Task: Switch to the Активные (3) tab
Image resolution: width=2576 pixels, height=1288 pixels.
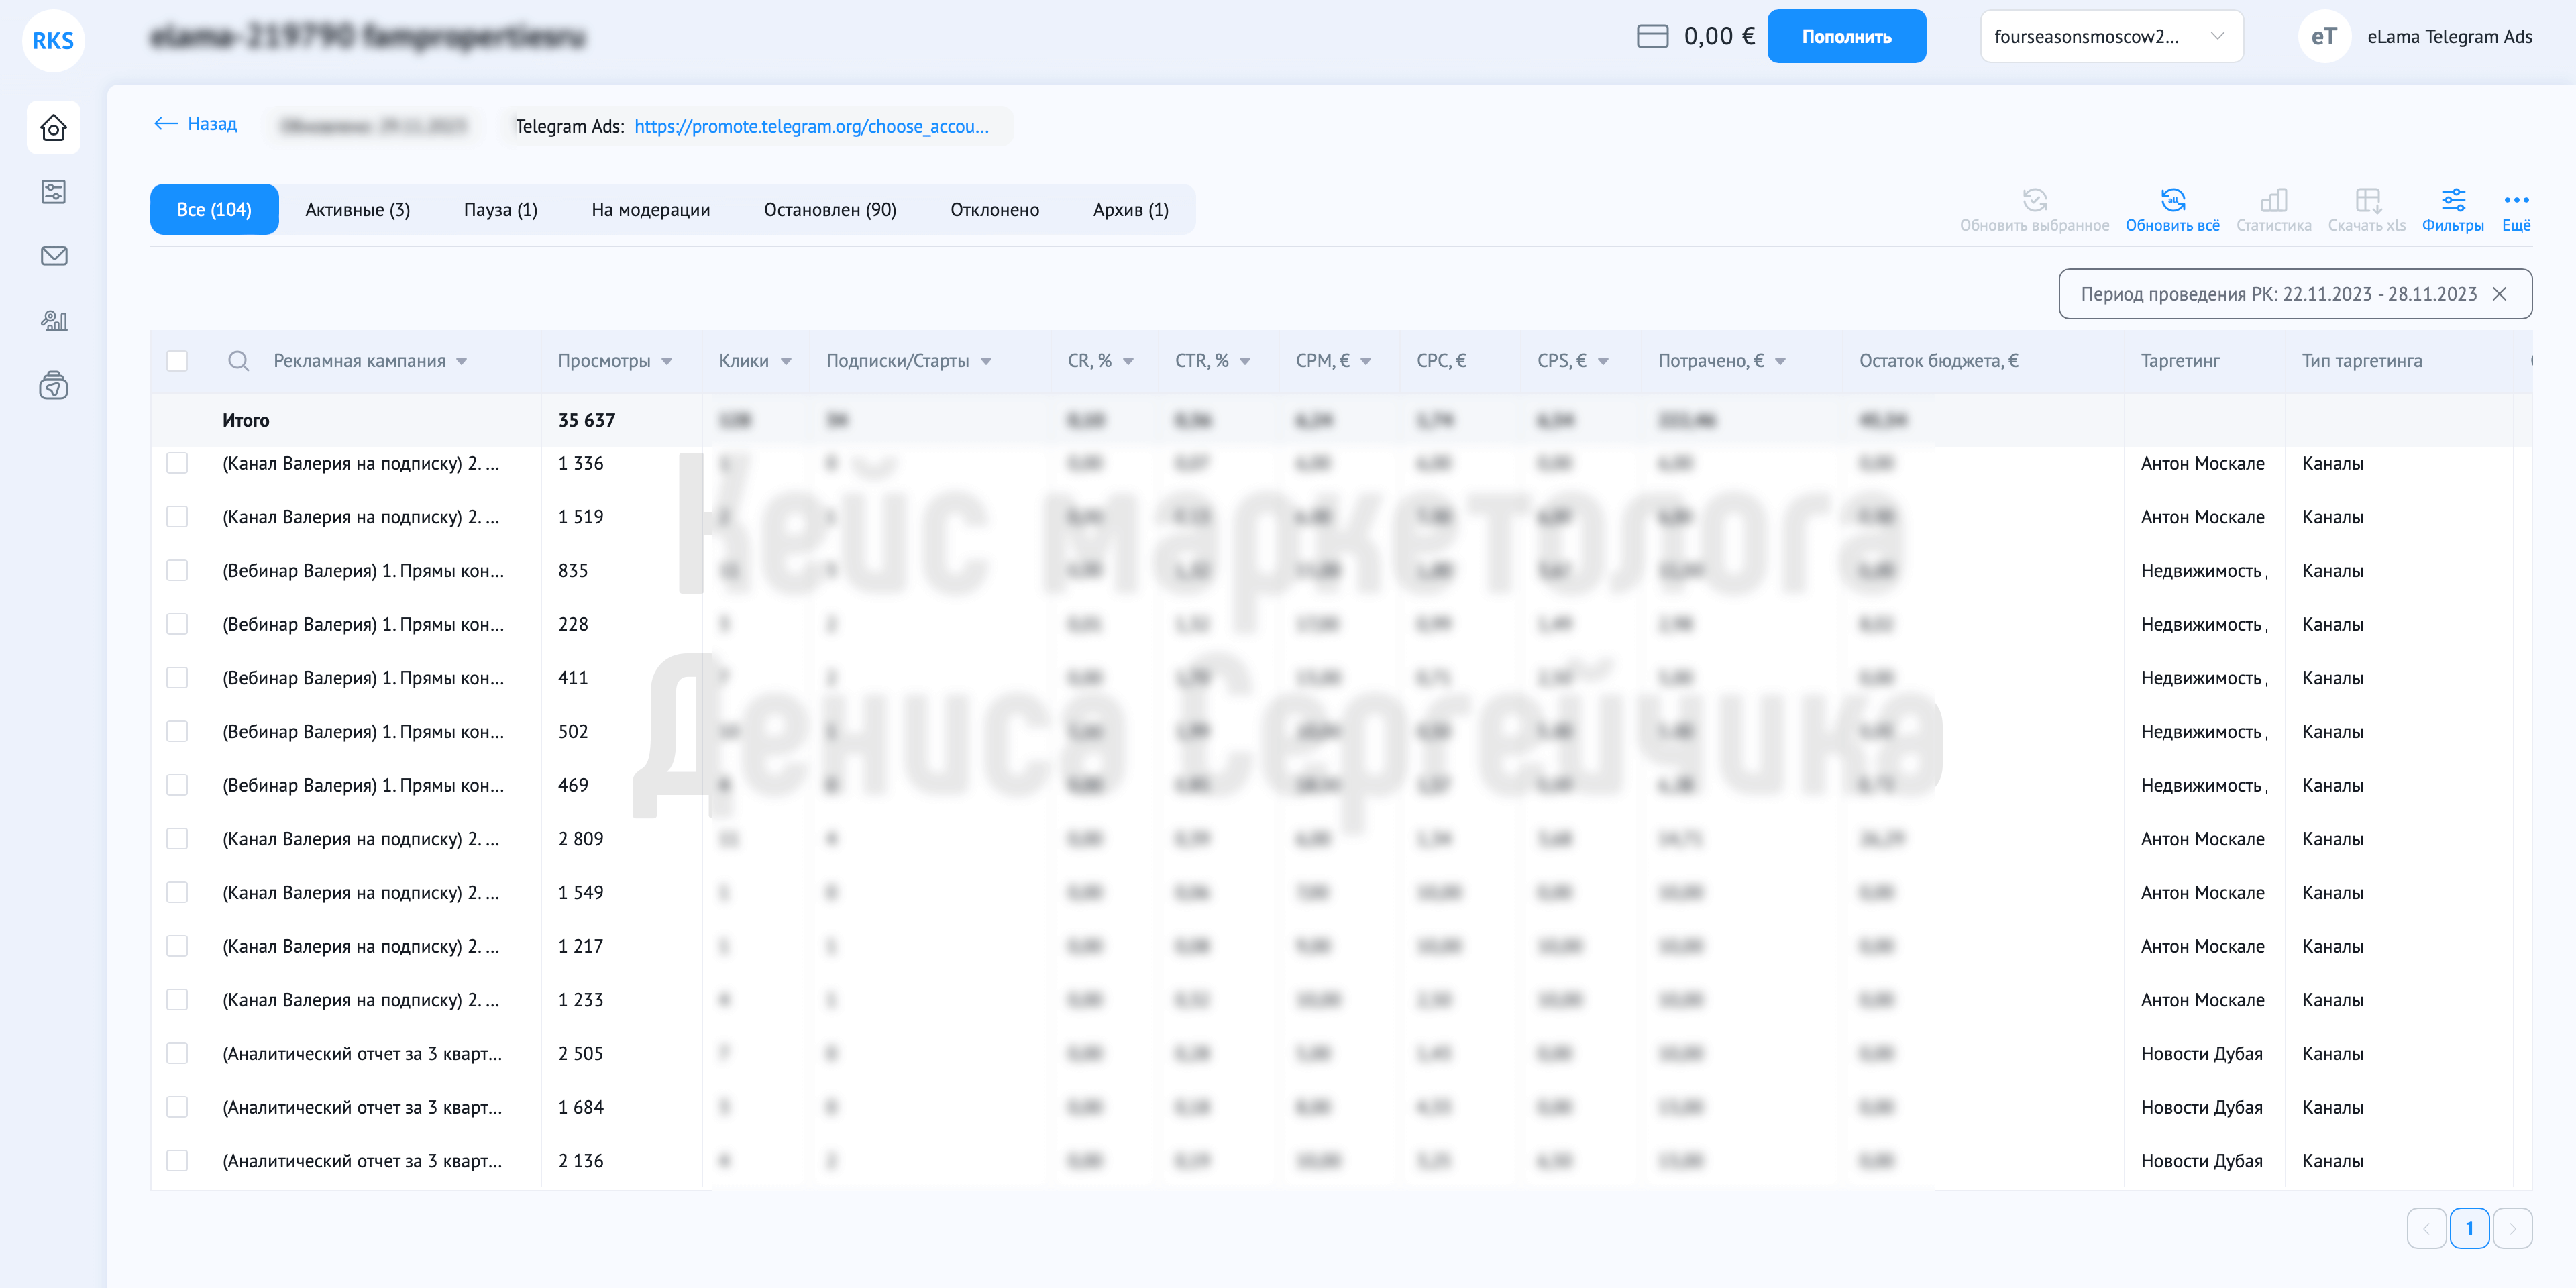Action: point(358,210)
